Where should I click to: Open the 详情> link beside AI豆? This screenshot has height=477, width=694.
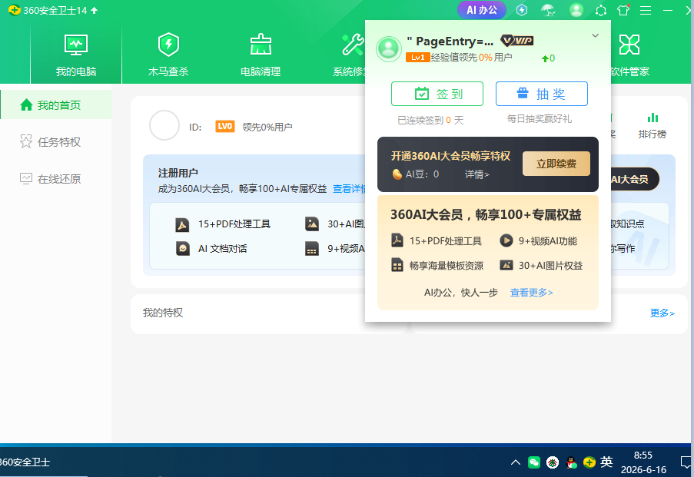pyautogui.click(x=477, y=174)
